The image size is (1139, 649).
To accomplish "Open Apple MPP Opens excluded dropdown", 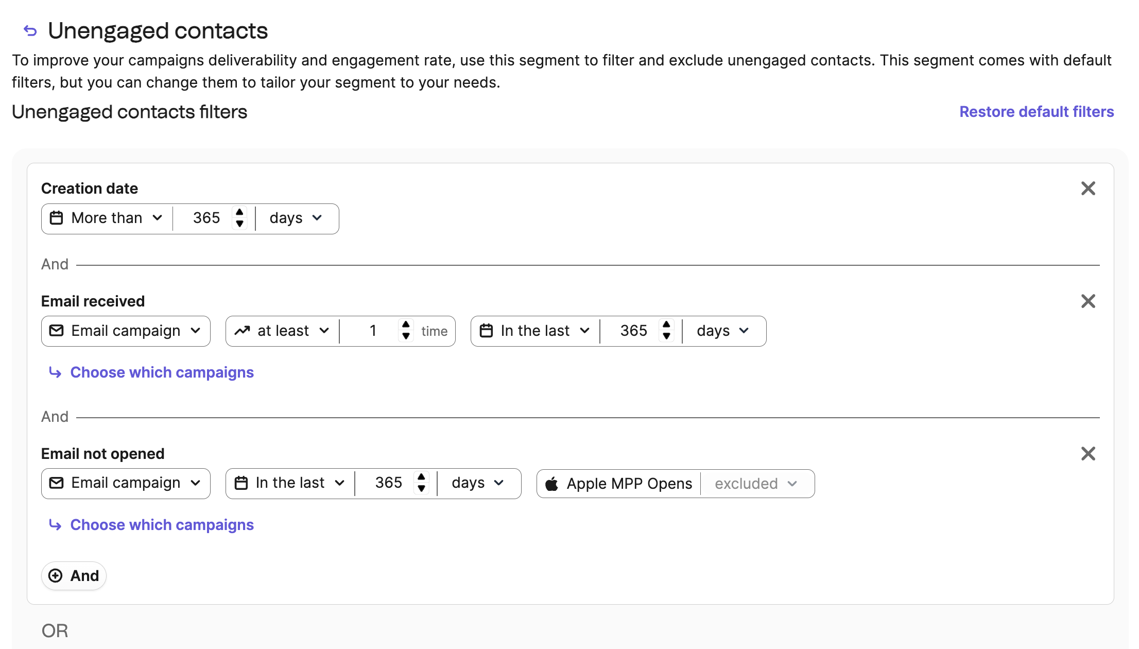I will (x=756, y=484).
